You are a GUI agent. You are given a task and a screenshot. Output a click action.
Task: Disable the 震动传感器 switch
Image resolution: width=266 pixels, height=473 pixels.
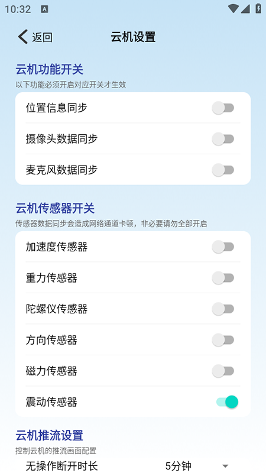[227, 402]
